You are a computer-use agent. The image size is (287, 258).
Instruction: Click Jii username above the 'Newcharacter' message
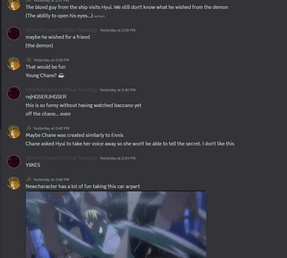pos(28,179)
